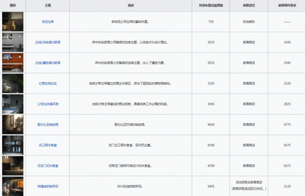
Task: Click 家具商店 in the 哥伦比亚咖啡馆 row
Action: 249,125
